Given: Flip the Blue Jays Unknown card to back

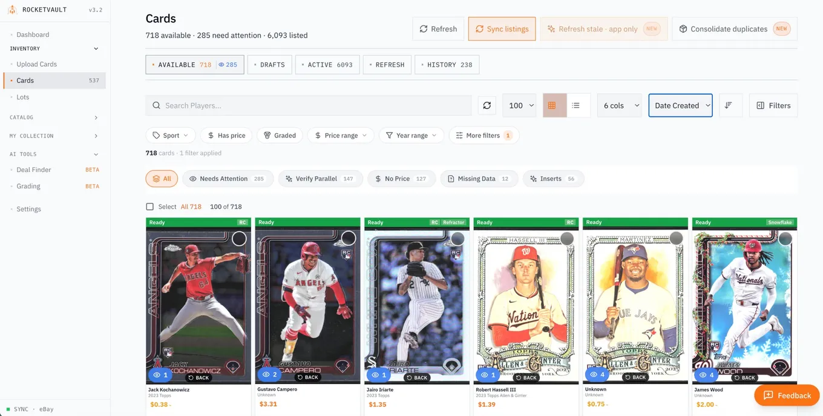Looking at the screenshot, I should (x=635, y=377).
